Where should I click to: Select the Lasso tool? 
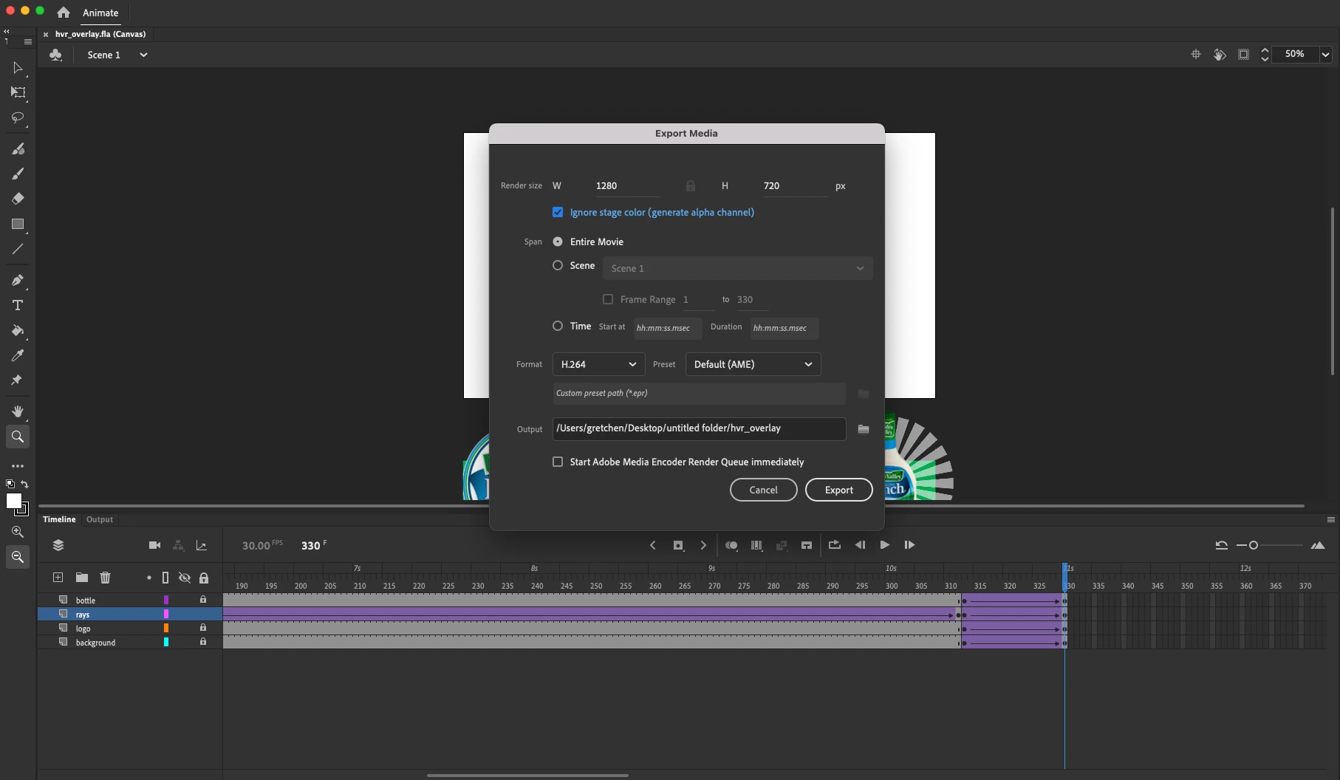18,117
